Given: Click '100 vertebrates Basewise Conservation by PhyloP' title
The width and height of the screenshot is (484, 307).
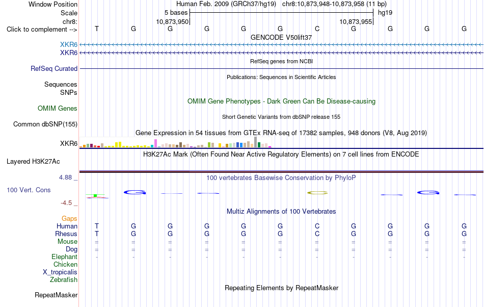Looking at the screenshot, I should point(281,177).
